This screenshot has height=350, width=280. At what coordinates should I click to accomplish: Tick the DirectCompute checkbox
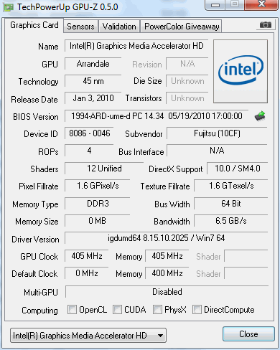pos(197,309)
